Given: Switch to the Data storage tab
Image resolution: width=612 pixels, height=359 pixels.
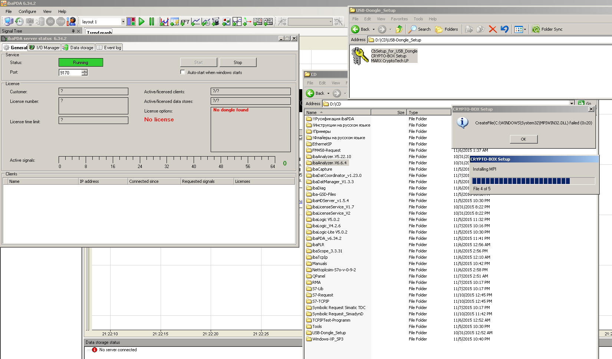Looking at the screenshot, I should coord(78,47).
